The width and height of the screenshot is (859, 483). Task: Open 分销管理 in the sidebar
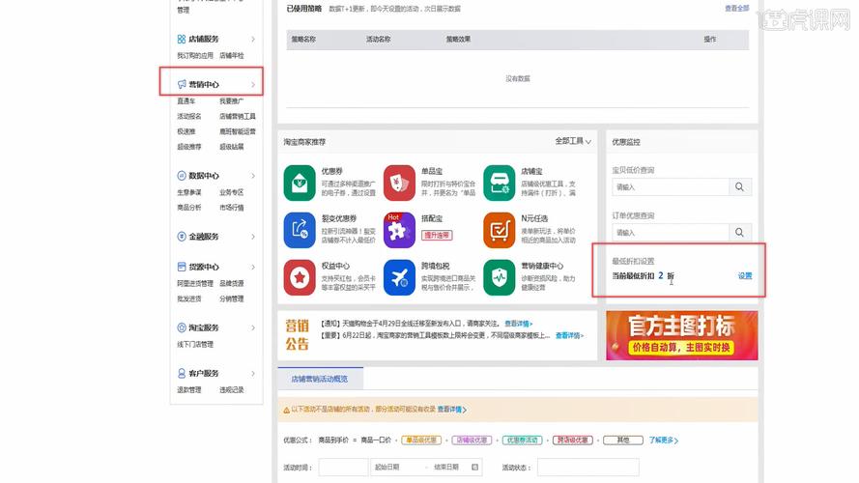pyautogui.click(x=232, y=299)
